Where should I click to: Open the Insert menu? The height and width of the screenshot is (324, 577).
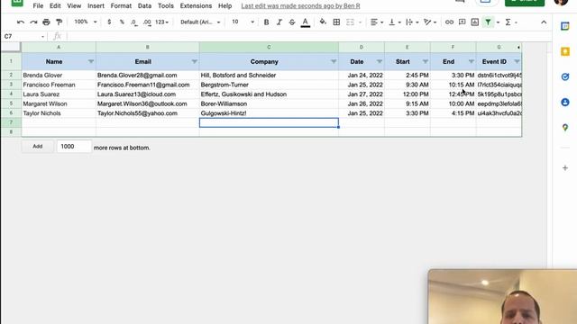96,6
